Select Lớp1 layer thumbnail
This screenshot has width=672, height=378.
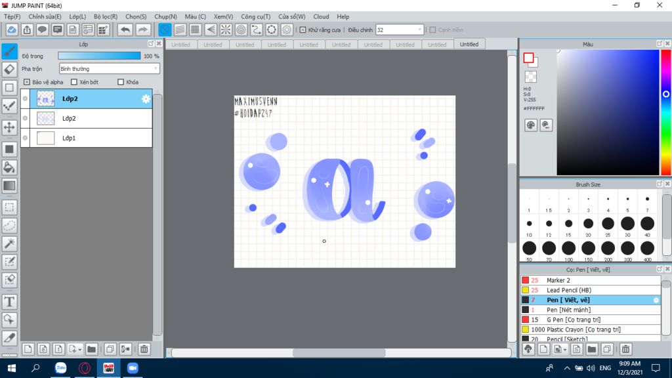click(45, 138)
